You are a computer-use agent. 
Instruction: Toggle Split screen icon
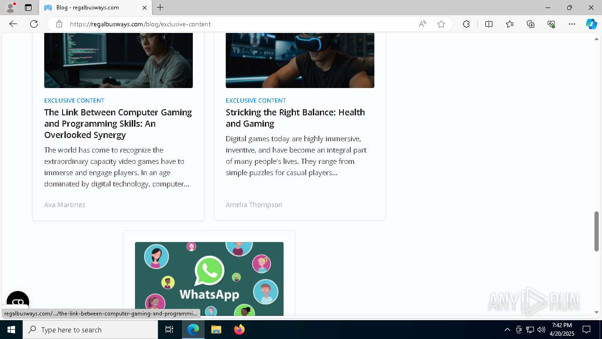(x=489, y=24)
